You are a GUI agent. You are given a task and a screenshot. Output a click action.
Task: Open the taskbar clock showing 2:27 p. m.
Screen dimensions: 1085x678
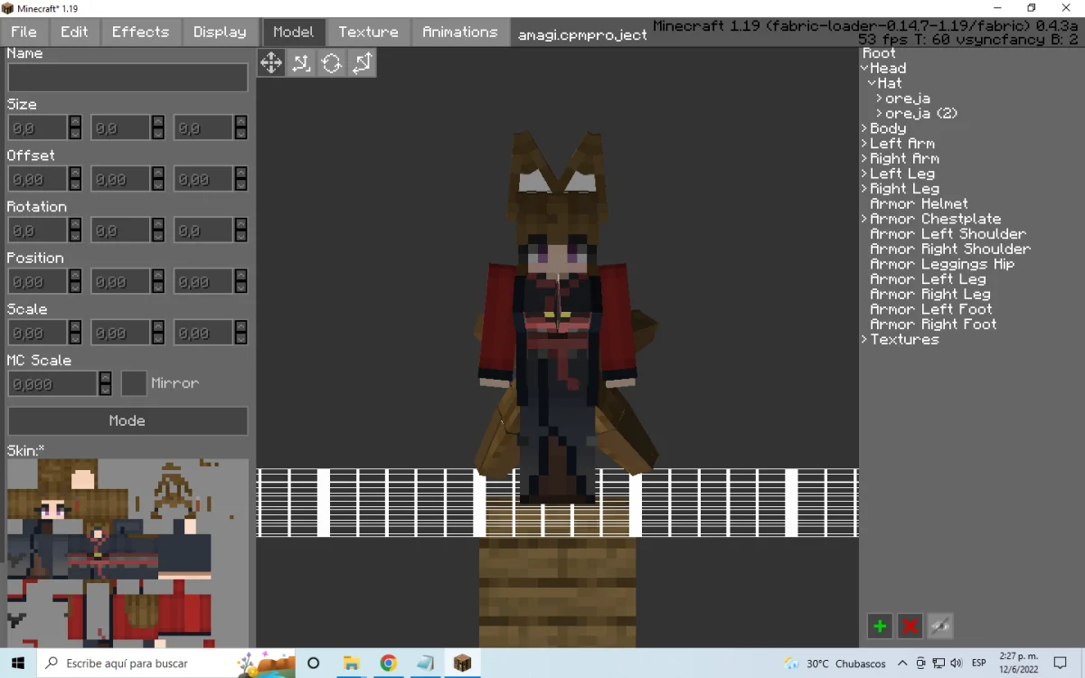pos(1018,663)
